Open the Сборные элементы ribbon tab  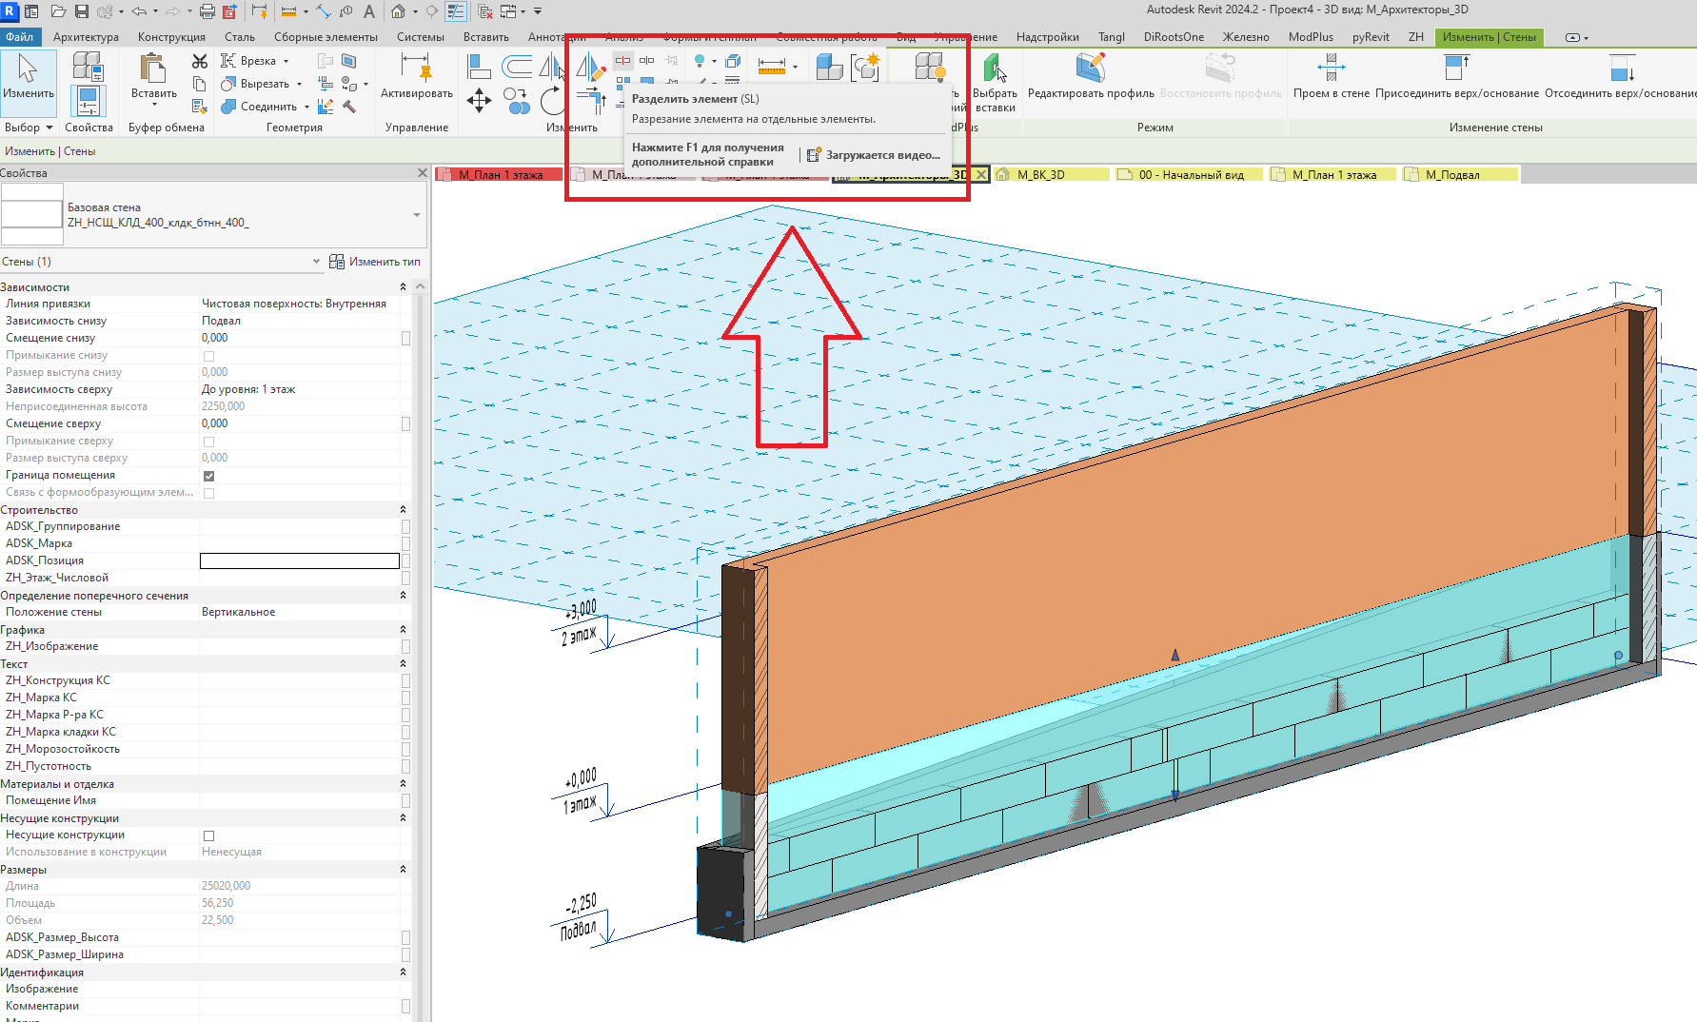pyautogui.click(x=326, y=37)
